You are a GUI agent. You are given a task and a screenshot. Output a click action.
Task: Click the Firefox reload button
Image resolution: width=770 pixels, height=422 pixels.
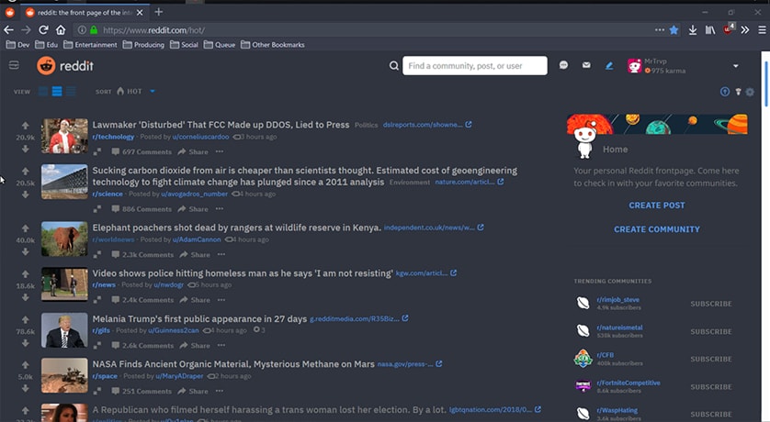tap(43, 30)
